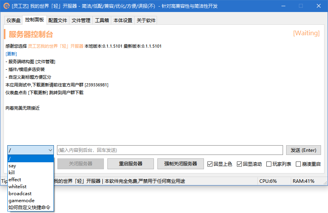This screenshot has width=328, height=213.
Task: Close the application window
Action: point(319,6)
